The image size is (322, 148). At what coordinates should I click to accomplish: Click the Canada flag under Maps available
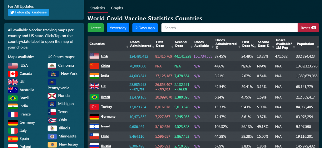pyautogui.click(x=13, y=74)
